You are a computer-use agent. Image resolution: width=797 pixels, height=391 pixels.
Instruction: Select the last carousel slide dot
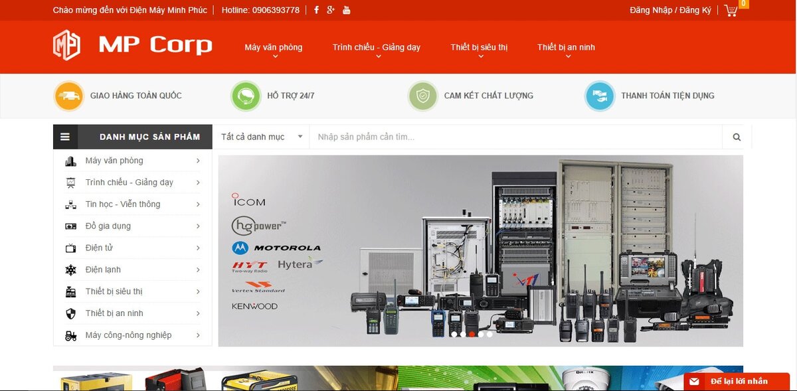pyautogui.click(x=490, y=335)
